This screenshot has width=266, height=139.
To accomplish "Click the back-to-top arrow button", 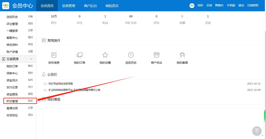I will click(x=257, y=131).
